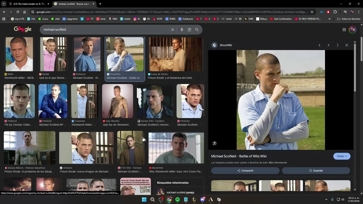Viewport: 363px width, 204px height.
Task: Open the Google account profile avatar
Action: [x=353, y=29]
